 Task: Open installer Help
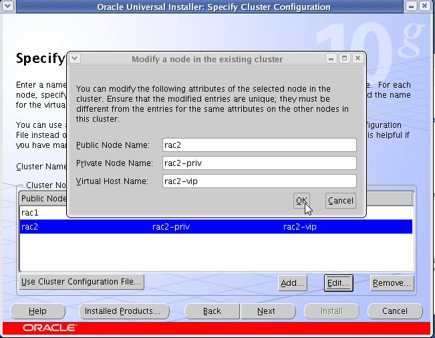[37, 311]
